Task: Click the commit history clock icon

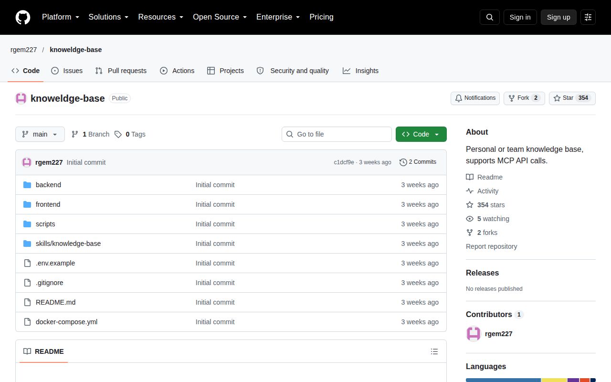Action: 403,162
